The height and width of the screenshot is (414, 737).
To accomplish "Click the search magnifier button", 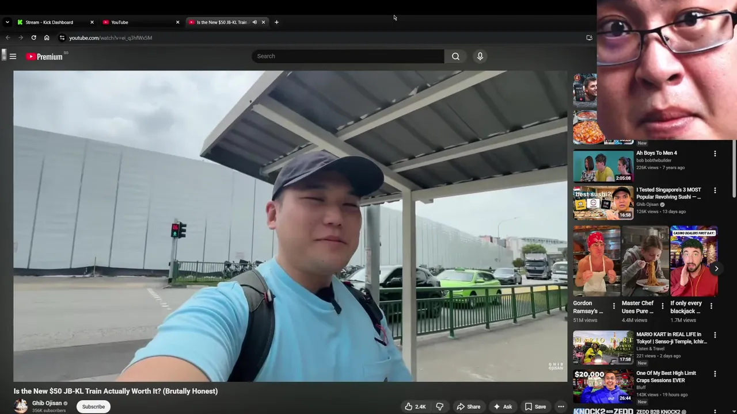I will click(x=455, y=56).
